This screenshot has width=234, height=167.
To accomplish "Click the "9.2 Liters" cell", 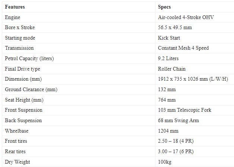I will point(168,59).
